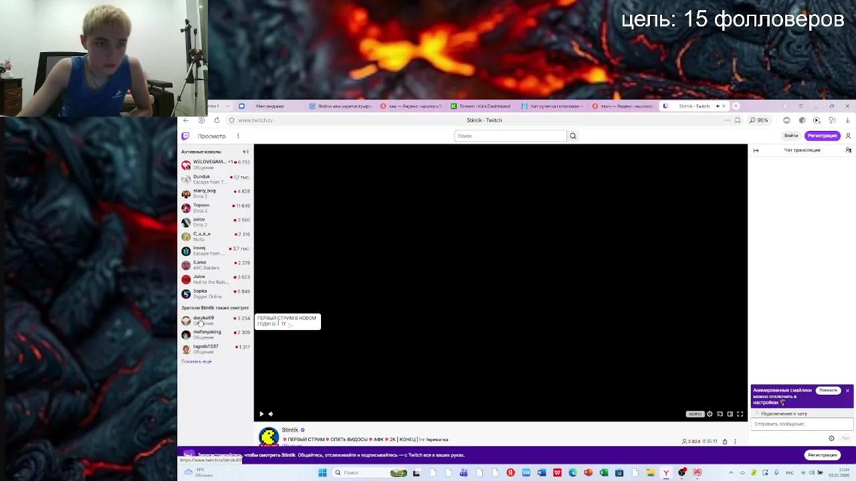This screenshot has height=481, width=856.
Task: Open Juice channel in sidebar
Action: [215, 279]
